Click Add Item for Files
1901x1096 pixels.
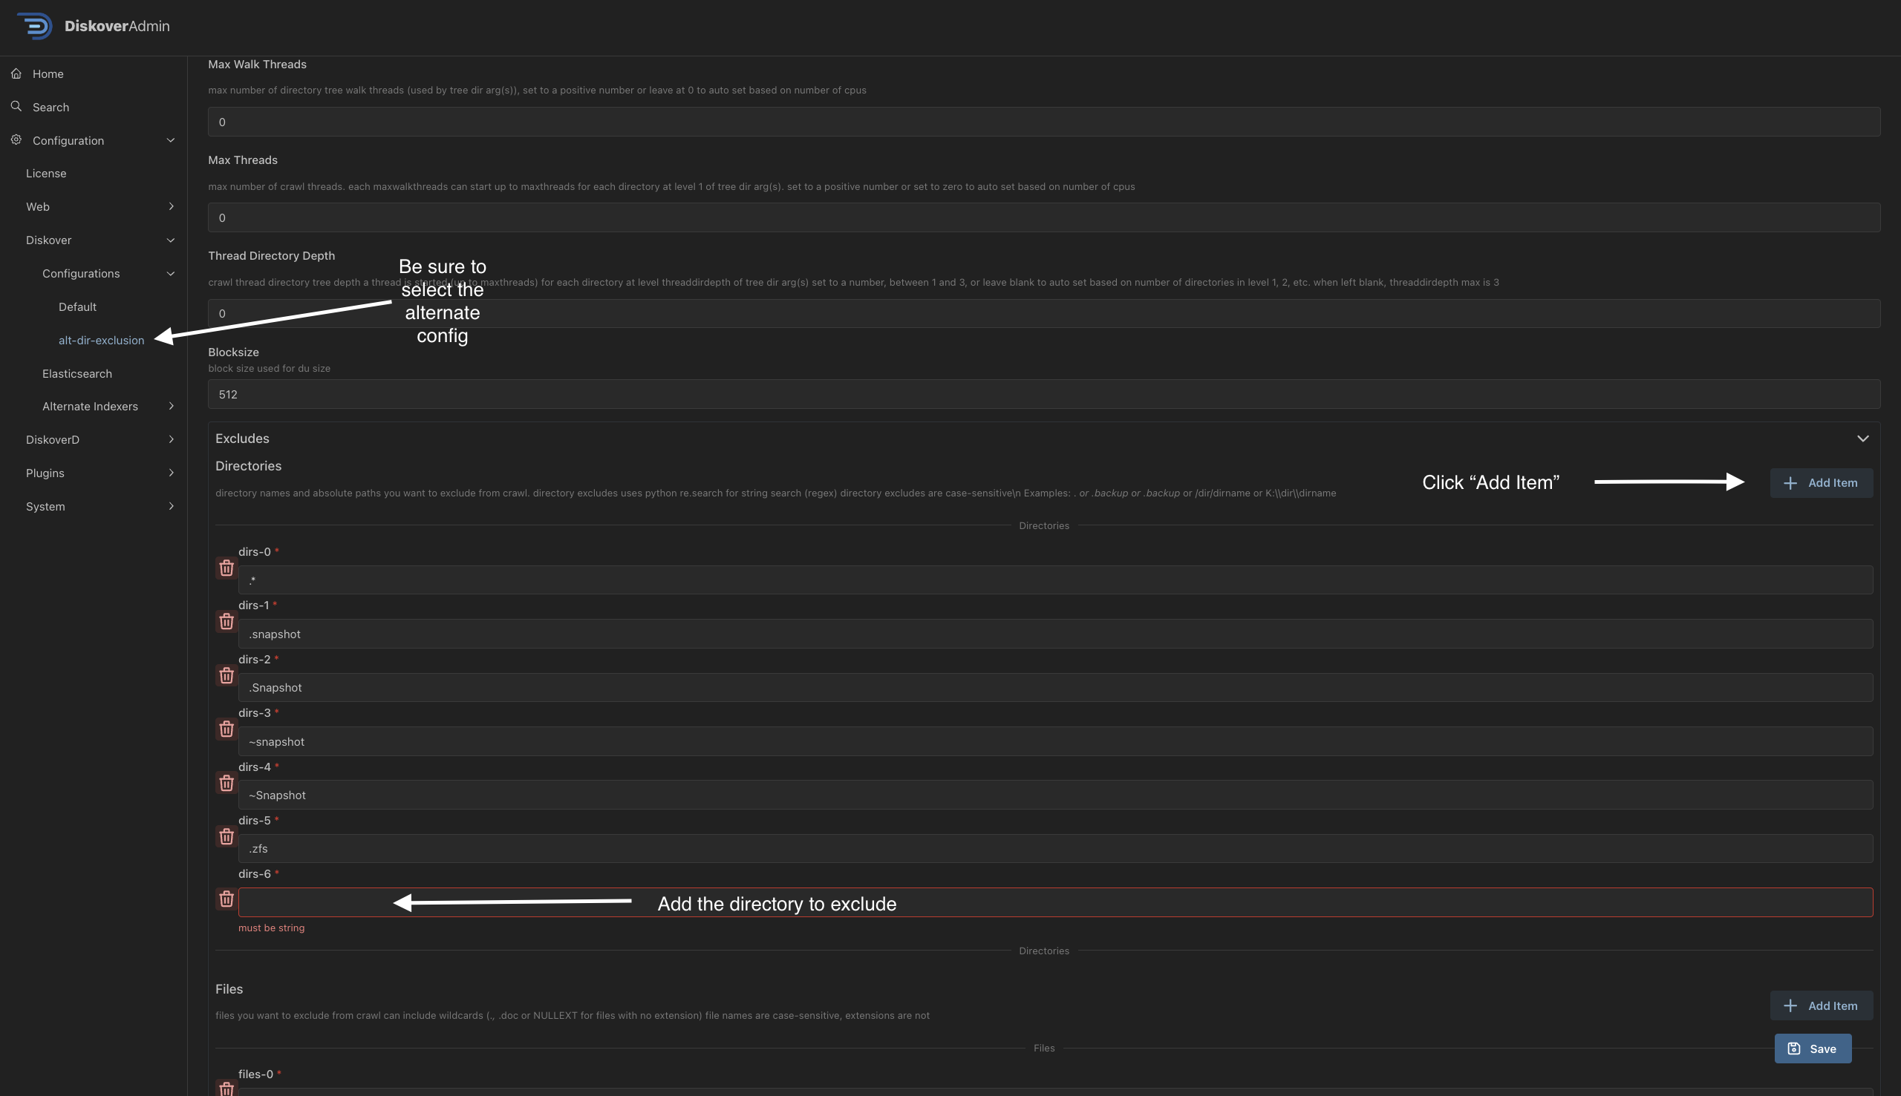1820,1005
